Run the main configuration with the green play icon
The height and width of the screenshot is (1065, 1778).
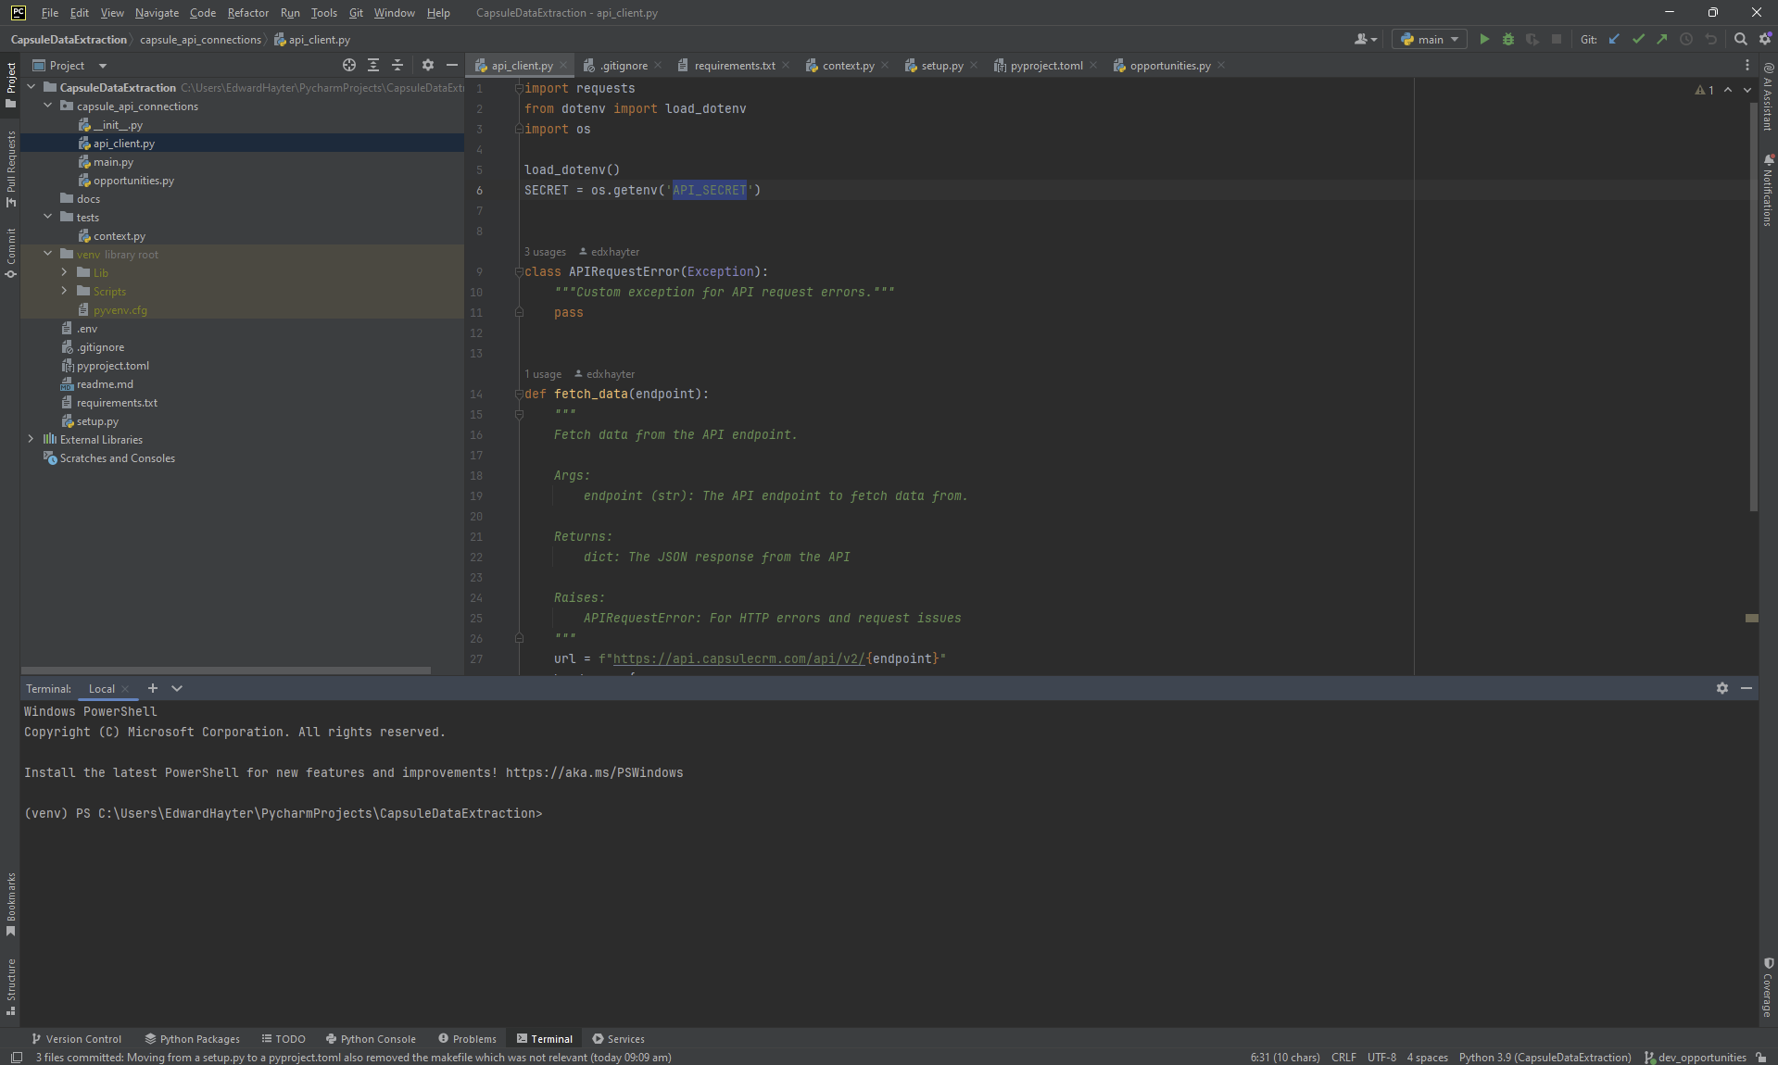click(1484, 40)
